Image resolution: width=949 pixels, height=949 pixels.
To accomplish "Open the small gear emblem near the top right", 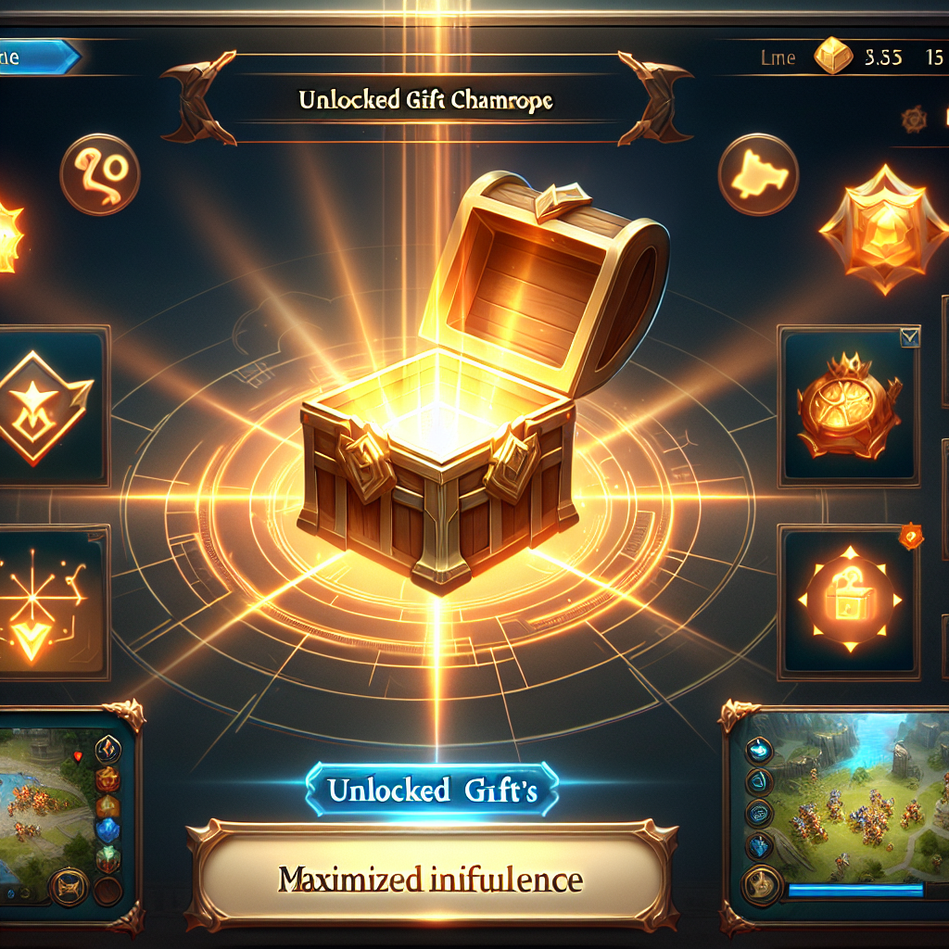I will click(914, 120).
